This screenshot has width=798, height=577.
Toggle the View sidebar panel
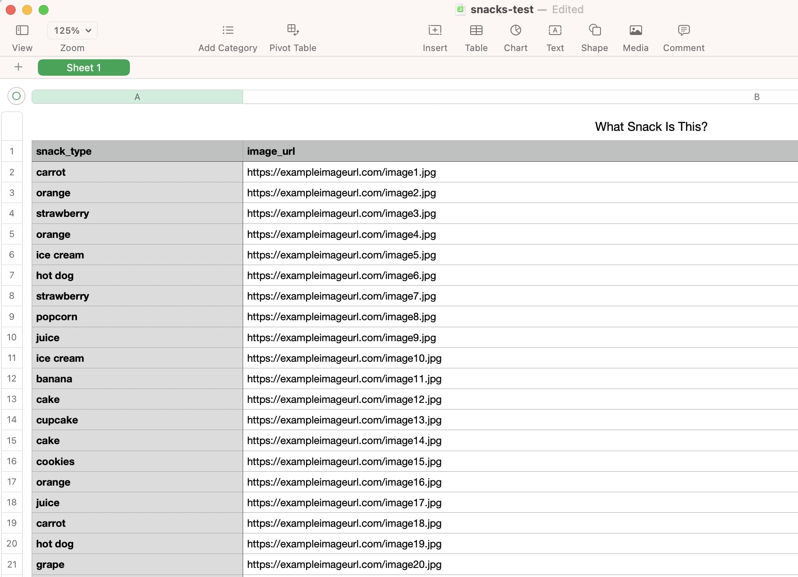pos(22,30)
